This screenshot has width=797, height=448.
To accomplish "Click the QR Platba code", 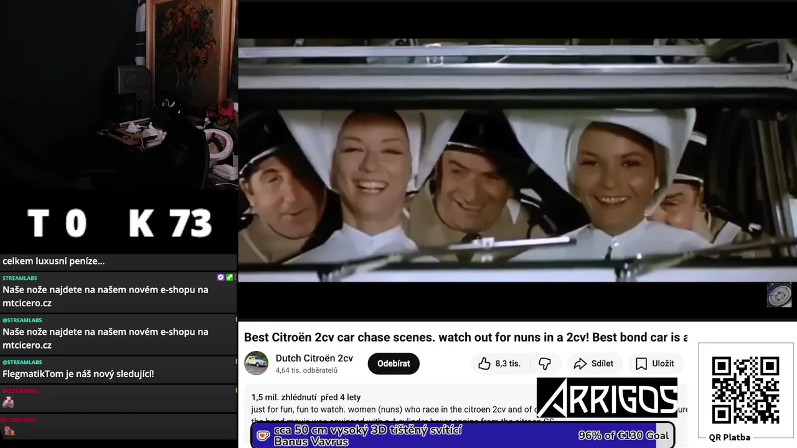I will [x=745, y=390].
